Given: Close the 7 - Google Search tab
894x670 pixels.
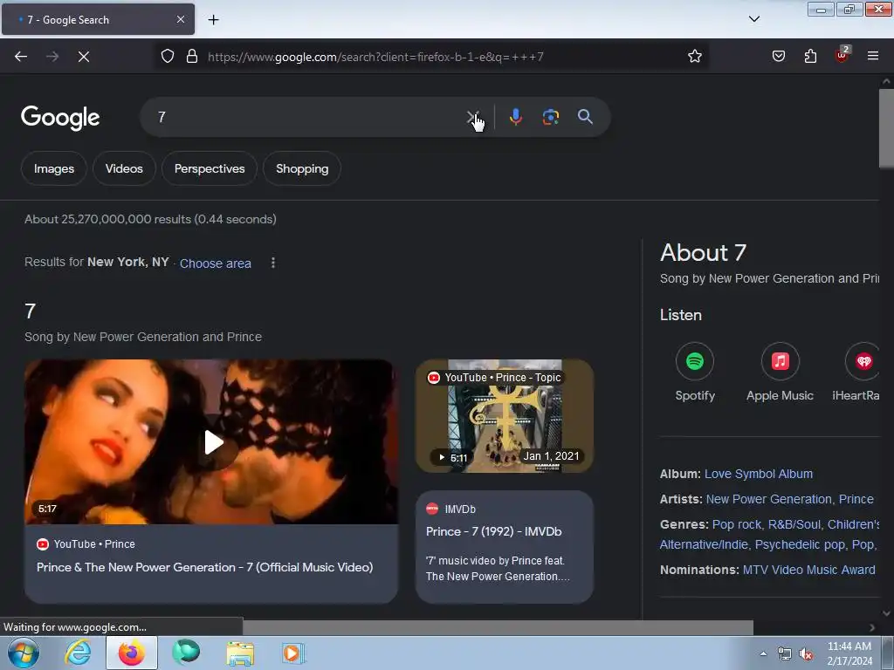Looking at the screenshot, I should coord(180,19).
